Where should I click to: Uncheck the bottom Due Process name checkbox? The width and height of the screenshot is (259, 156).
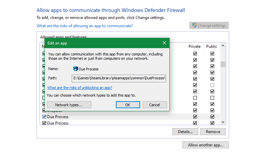pyautogui.click(x=44, y=123)
